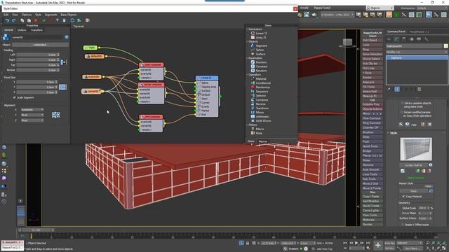Collapse the Parameters group in Items list

tap(246, 58)
